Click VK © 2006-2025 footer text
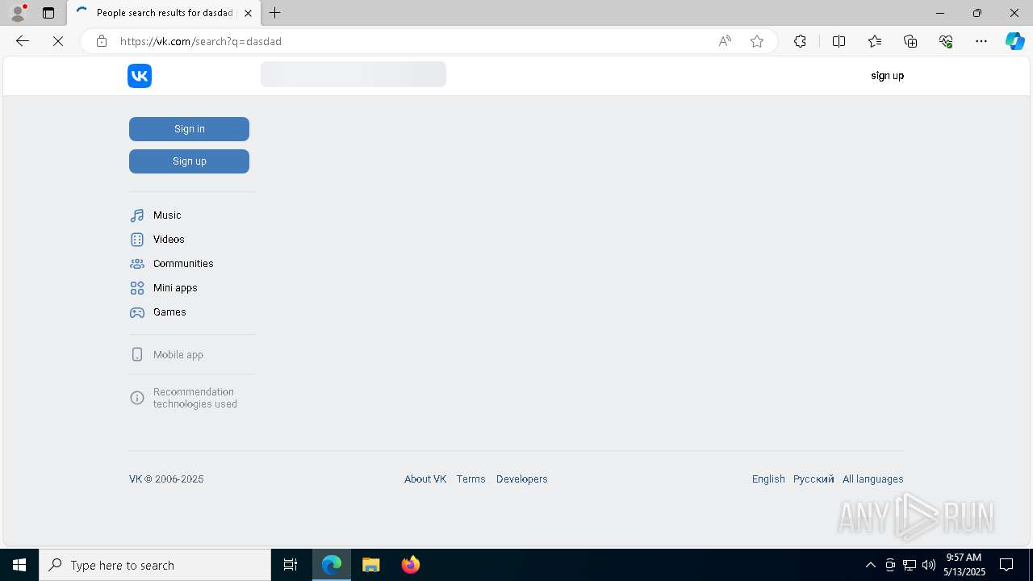 [166, 479]
